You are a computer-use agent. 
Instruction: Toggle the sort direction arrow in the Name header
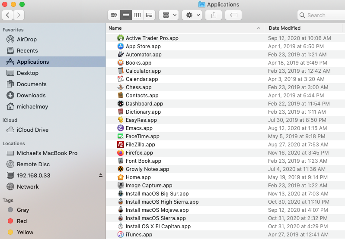pos(259,28)
